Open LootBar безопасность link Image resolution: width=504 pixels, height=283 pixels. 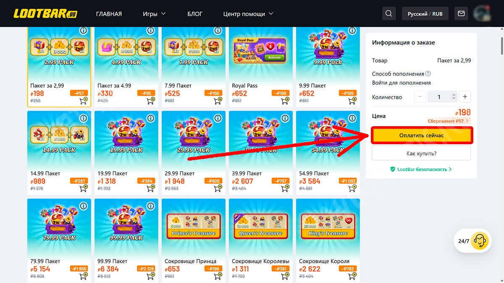tap(421, 169)
